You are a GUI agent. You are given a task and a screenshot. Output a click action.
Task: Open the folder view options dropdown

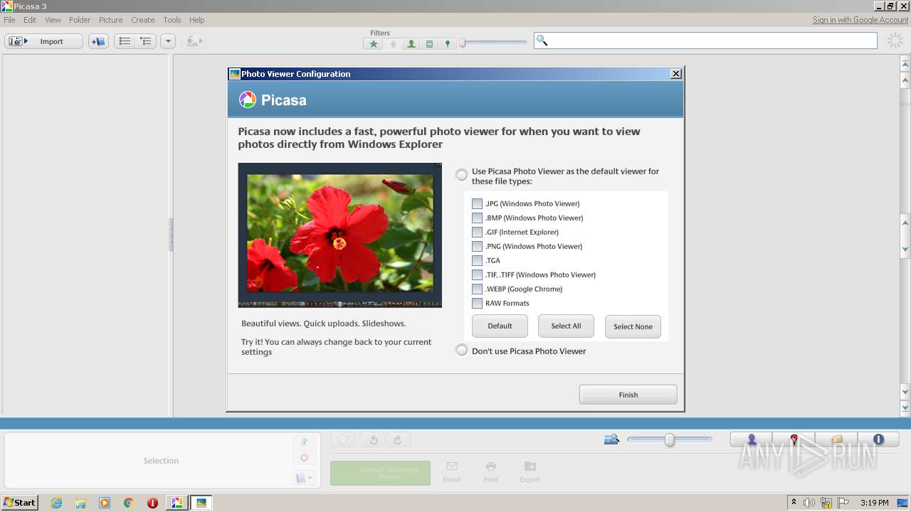click(168, 41)
